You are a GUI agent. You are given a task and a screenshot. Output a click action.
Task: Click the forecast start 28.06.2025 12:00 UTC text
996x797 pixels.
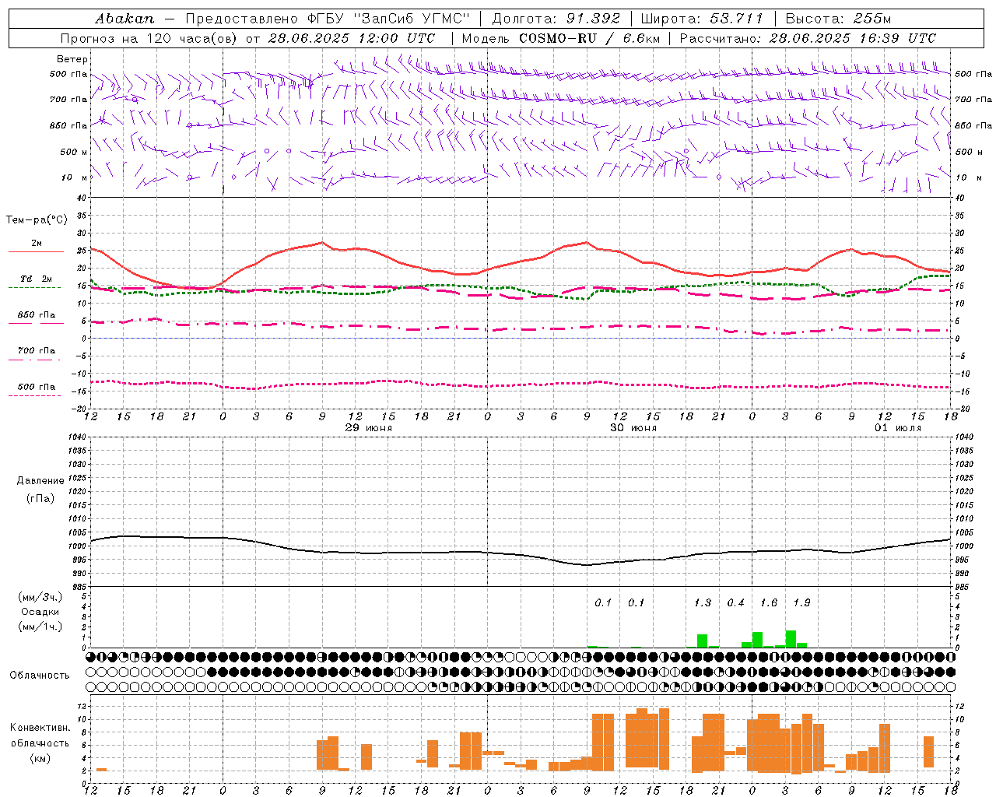352,38
